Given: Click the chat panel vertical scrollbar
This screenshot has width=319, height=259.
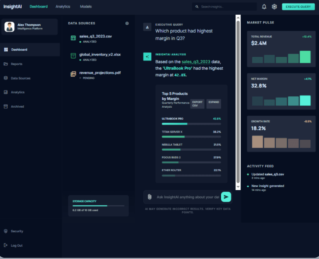Looking at the screenshot, I should click(238, 101).
